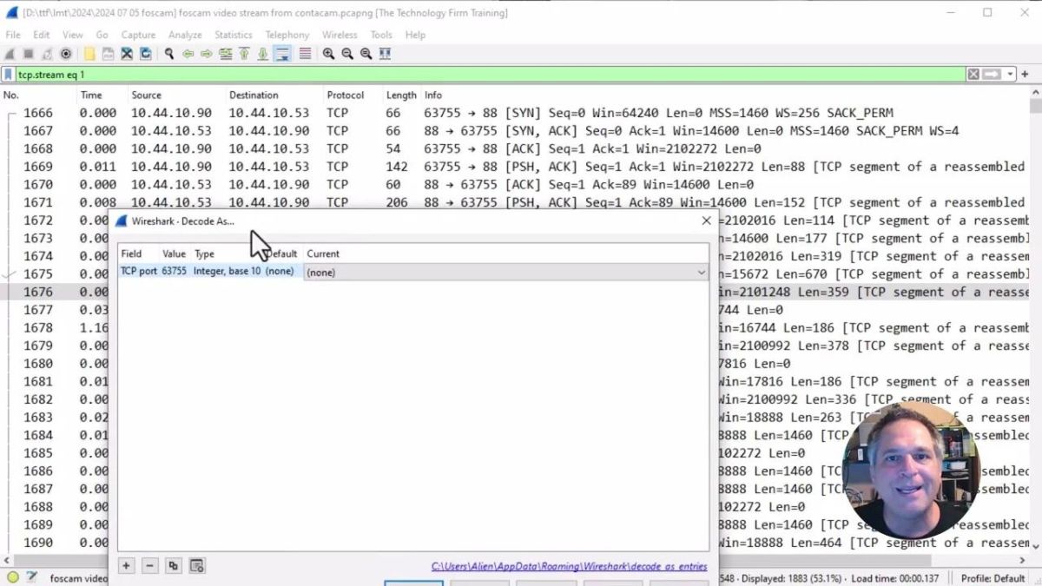1042x586 pixels.
Task: Stop the running capture
Action: [x=28, y=54]
